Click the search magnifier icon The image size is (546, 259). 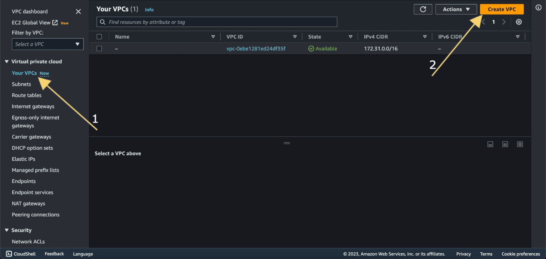tap(103, 22)
